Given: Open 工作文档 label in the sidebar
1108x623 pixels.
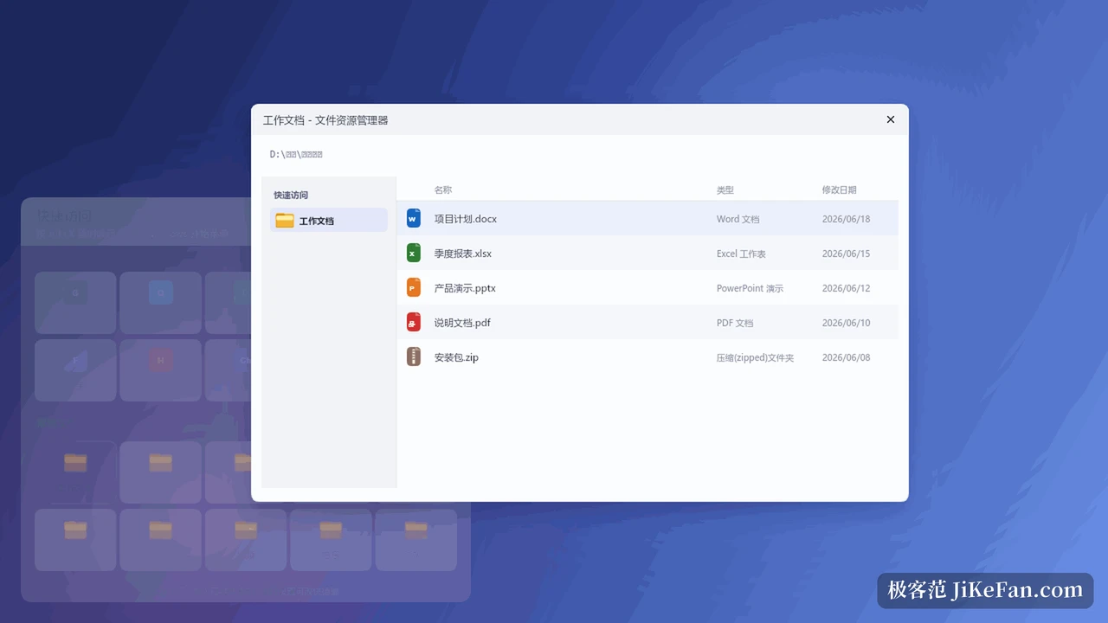Looking at the screenshot, I should pyautogui.click(x=317, y=221).
